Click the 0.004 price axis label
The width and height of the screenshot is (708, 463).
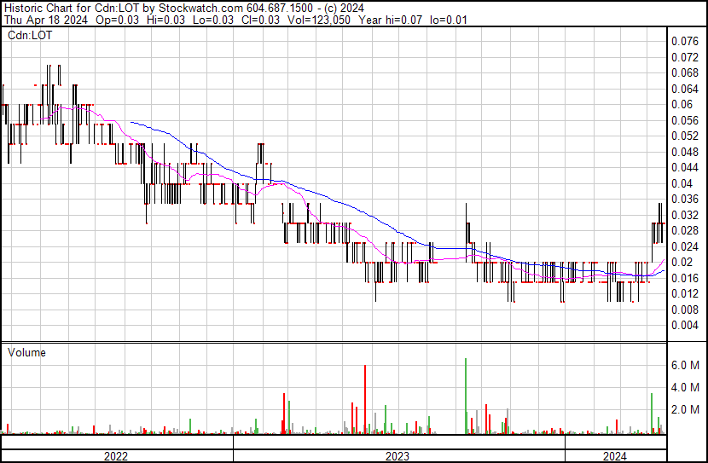pos(684,325)
